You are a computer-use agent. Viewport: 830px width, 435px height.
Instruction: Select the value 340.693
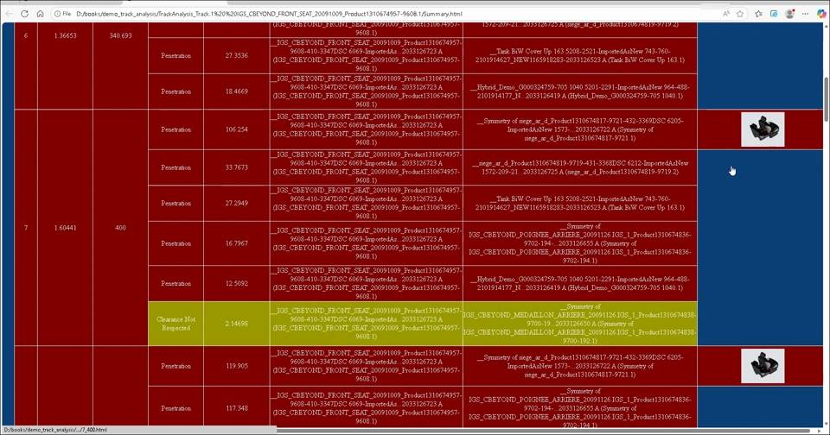[x=120, y=35]
